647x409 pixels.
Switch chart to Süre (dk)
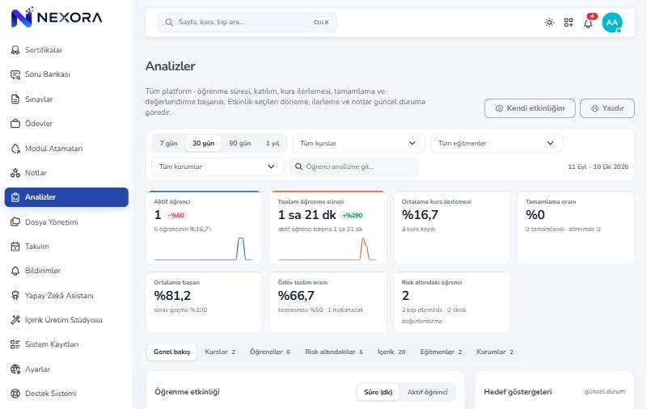coord(378,392)
